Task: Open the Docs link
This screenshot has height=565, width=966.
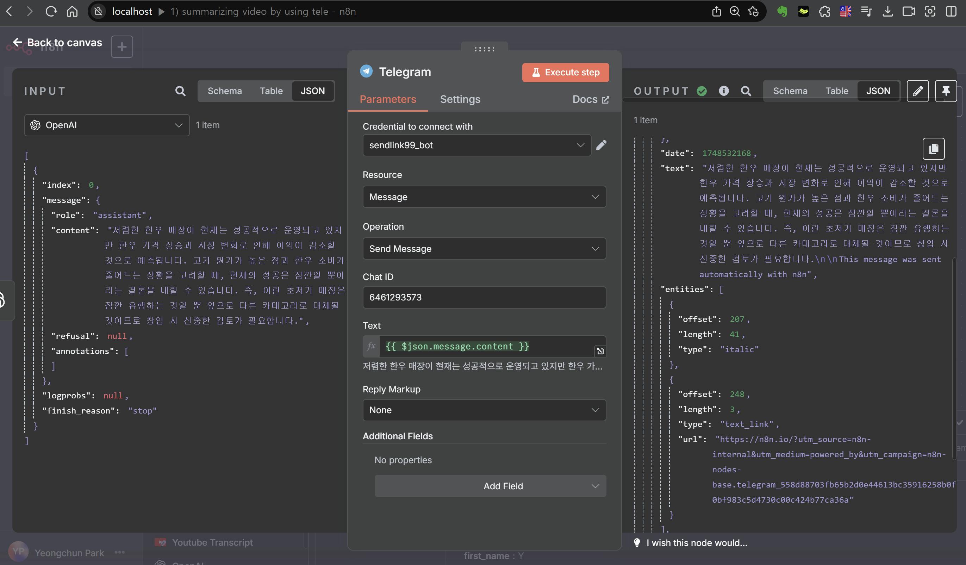Action: coord(590,99)
